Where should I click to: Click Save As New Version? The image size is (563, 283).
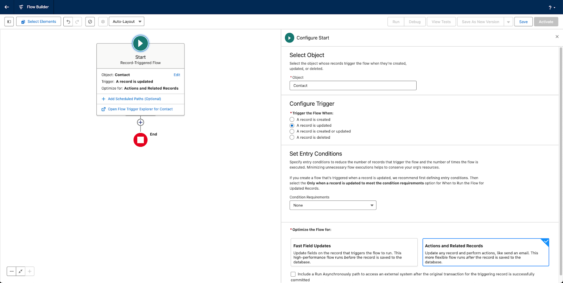480,22
